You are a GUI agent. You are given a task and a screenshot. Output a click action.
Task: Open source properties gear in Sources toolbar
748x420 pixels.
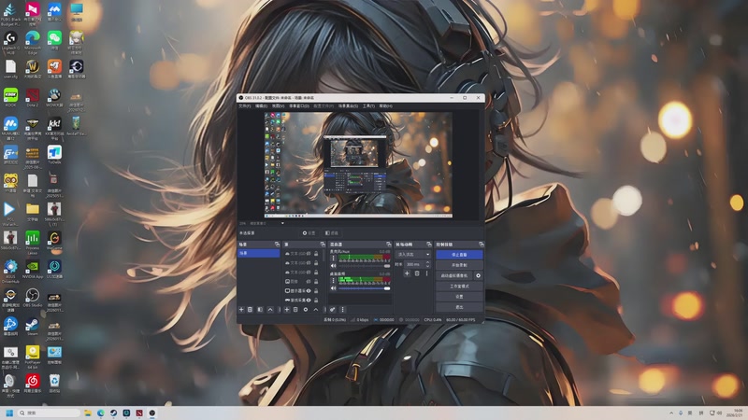[306, 310]
